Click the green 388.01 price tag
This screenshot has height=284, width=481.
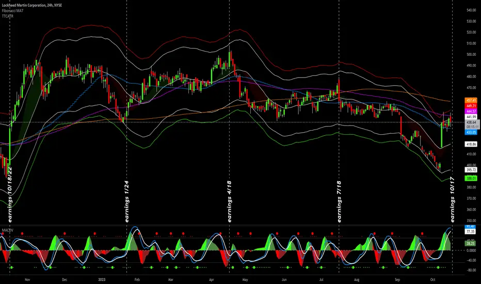(471, 178)
